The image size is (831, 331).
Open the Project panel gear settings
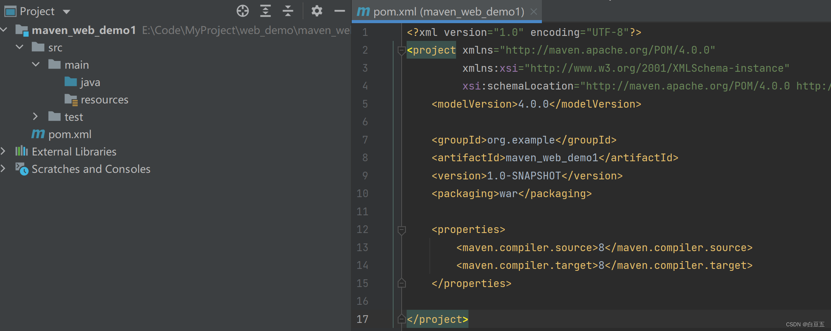(x=317, y=11)
